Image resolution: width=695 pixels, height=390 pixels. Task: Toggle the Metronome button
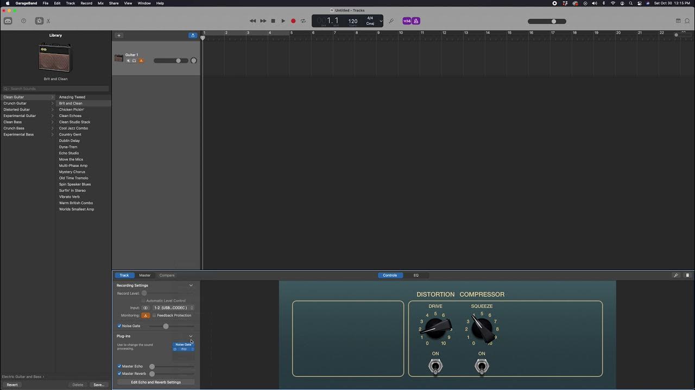[x=416, y=21]
